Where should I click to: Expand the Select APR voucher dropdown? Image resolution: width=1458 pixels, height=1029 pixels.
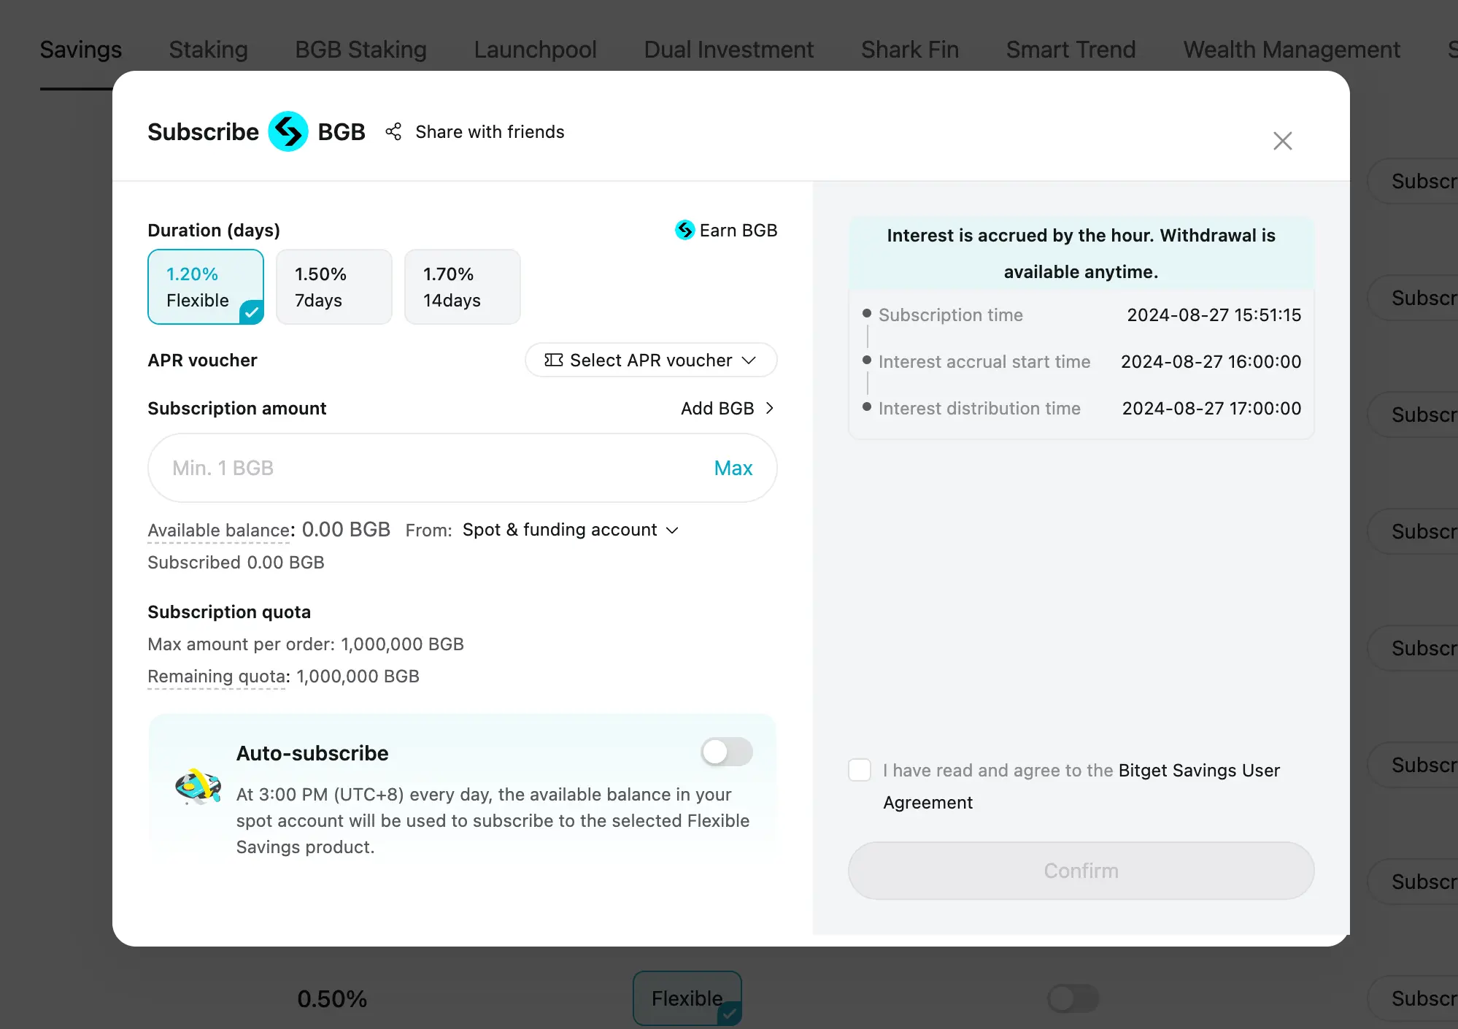pos(649,360)
